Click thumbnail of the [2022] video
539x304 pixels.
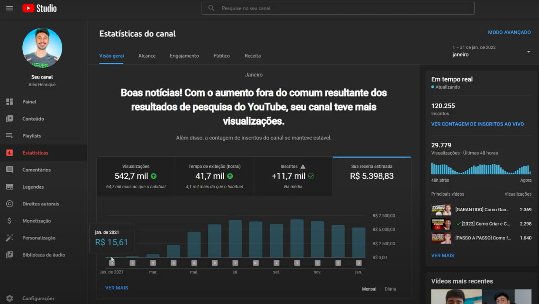pos(441,224)
